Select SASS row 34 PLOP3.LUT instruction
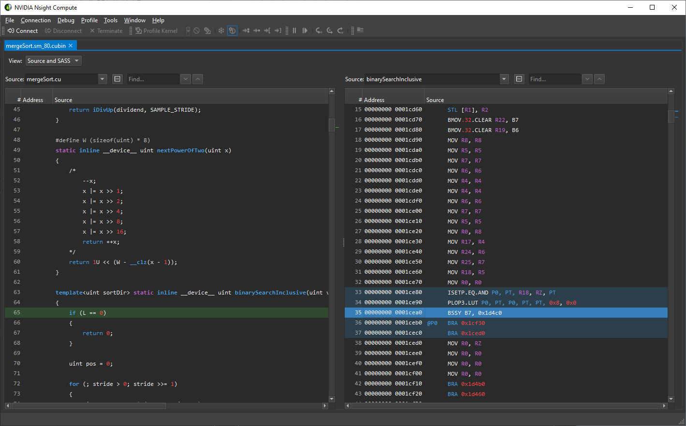 506,303
